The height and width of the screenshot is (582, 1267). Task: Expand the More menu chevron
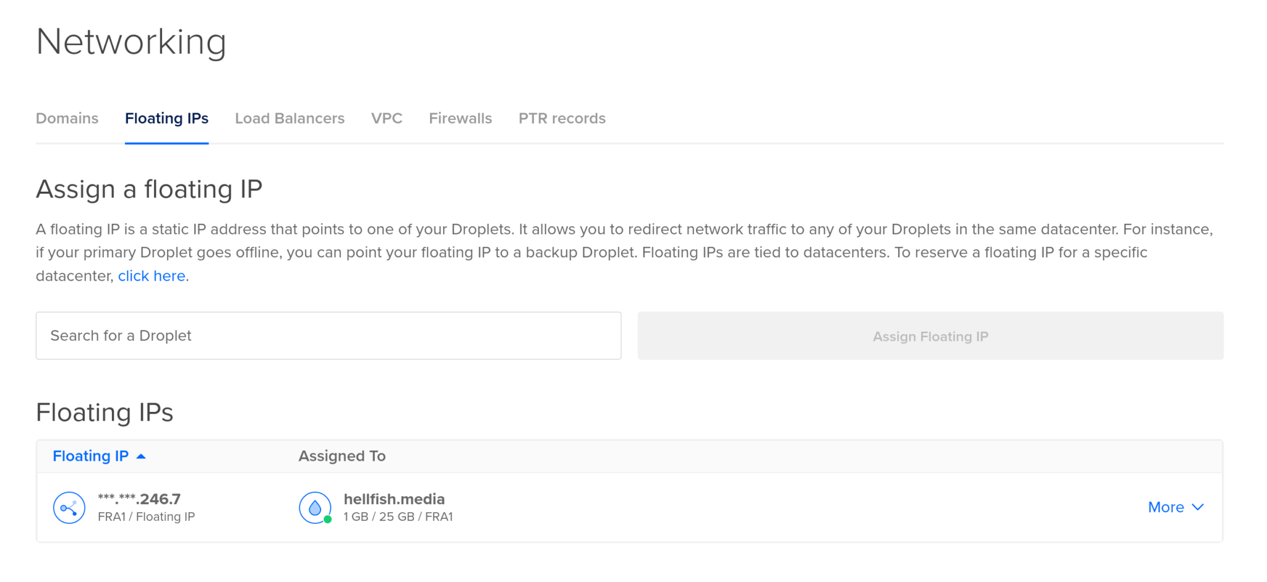coord(1197,507)
